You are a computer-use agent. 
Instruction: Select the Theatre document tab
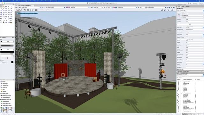pos(25,5)
